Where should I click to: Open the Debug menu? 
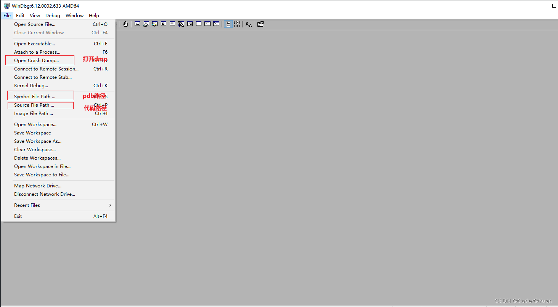53,16
